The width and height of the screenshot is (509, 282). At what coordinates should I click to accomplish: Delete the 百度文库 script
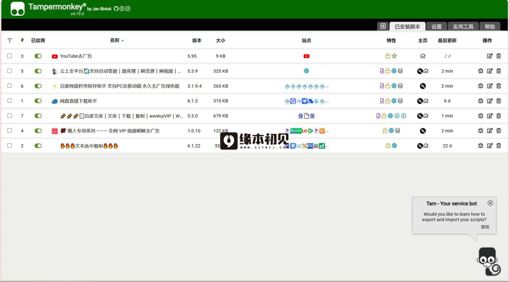(499, 116)
